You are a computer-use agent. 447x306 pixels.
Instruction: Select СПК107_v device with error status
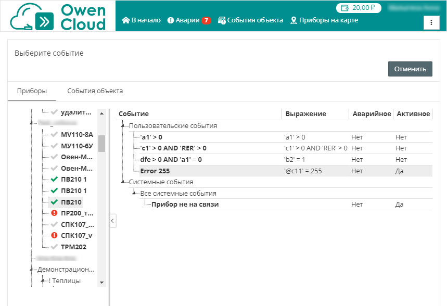76,235
